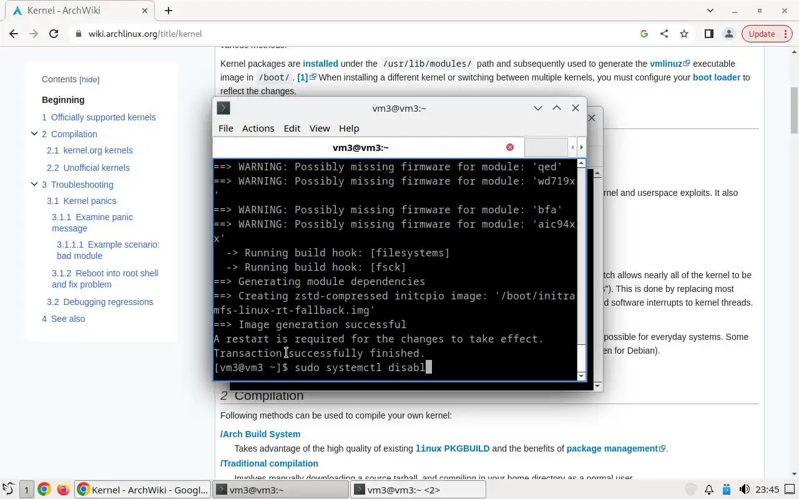The width and height of the screenshot is (799, 499).
Task: Go to Kernel panics subsection
Action: coord(81,201)
